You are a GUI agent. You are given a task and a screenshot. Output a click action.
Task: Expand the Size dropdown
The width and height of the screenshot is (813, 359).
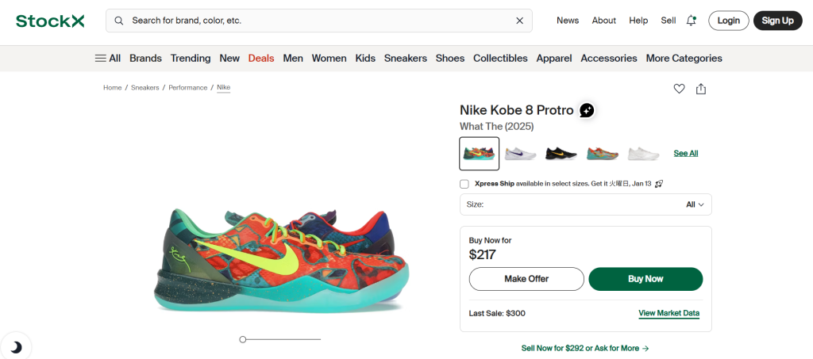click(x=585, y=204)
